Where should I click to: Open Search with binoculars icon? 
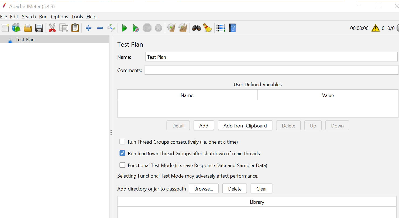[x=196, y=28]
